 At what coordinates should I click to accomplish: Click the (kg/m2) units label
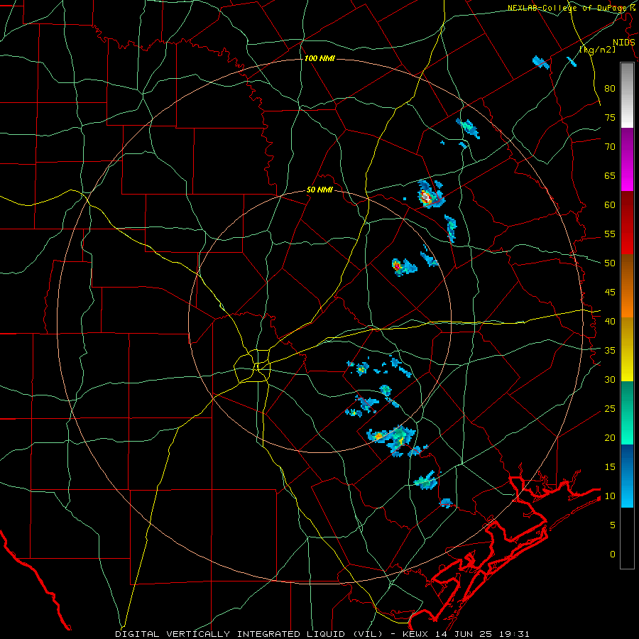(597, 50)
